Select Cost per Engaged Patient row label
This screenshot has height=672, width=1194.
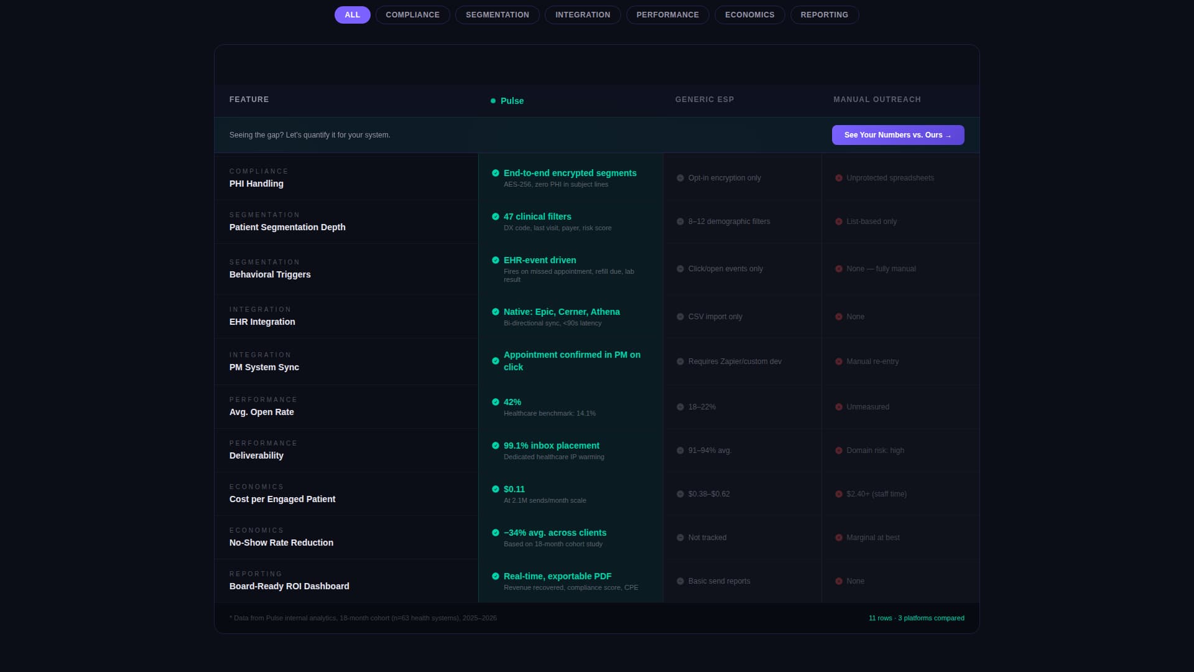point(282,499)
